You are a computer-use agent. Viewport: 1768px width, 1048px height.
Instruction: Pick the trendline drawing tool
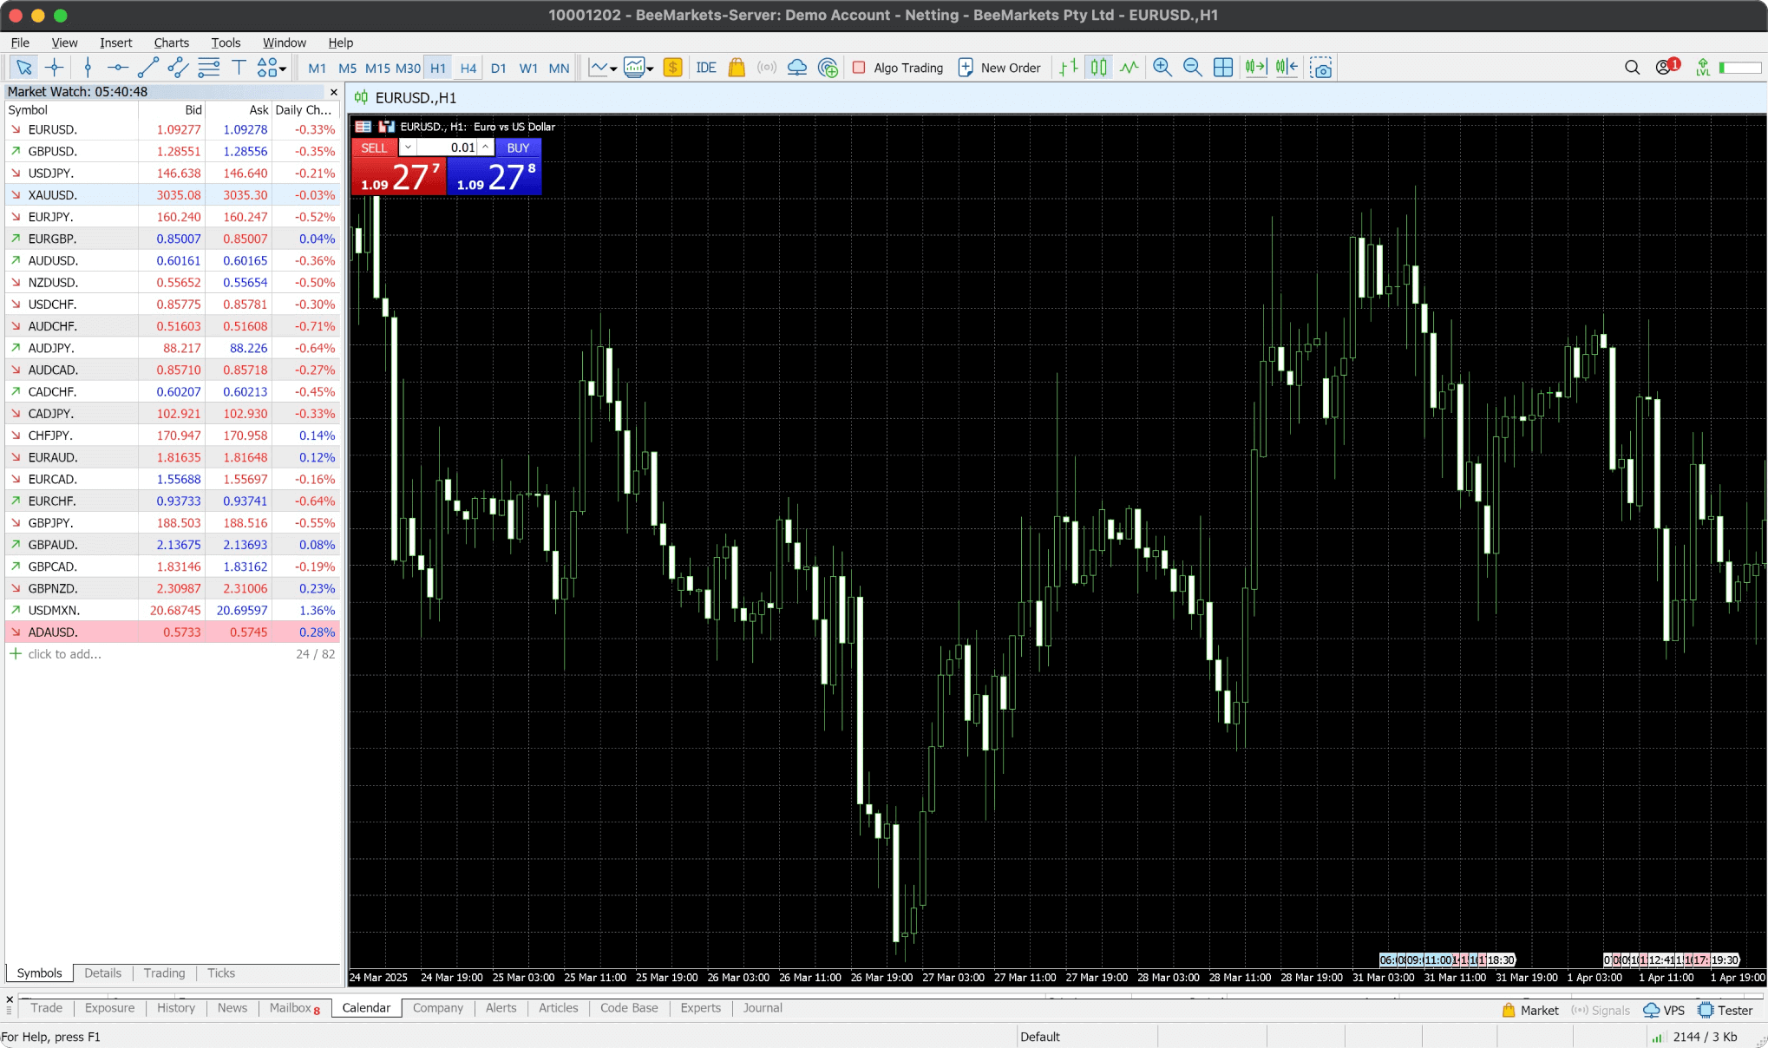[148, 68]
